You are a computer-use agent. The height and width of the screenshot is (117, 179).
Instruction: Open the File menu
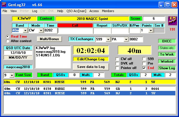[x=5, y=11]
